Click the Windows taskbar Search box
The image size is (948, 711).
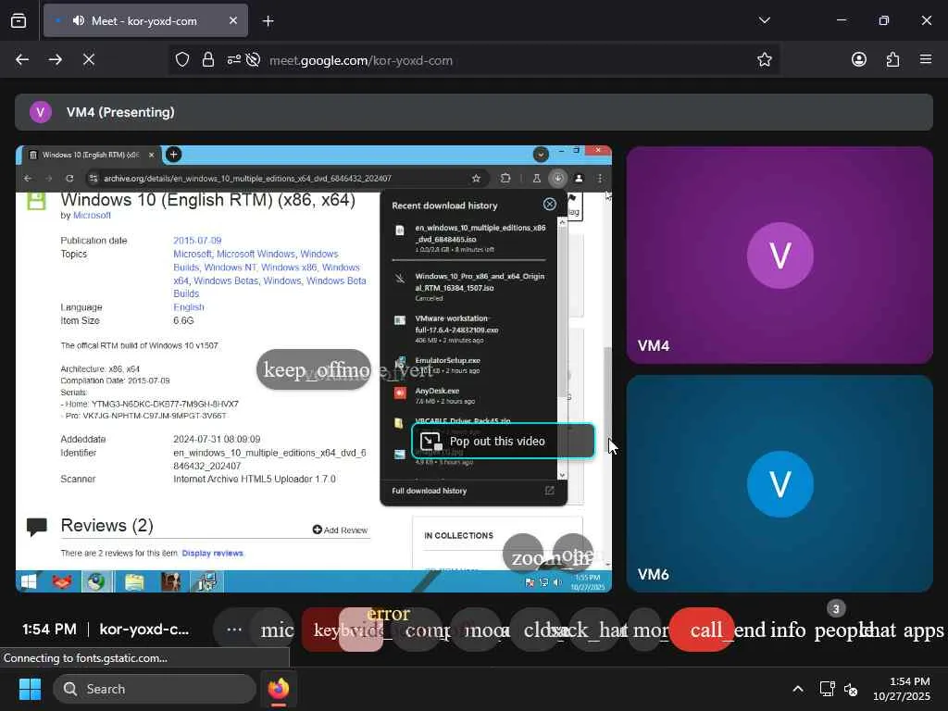click(x=155, y=689)
